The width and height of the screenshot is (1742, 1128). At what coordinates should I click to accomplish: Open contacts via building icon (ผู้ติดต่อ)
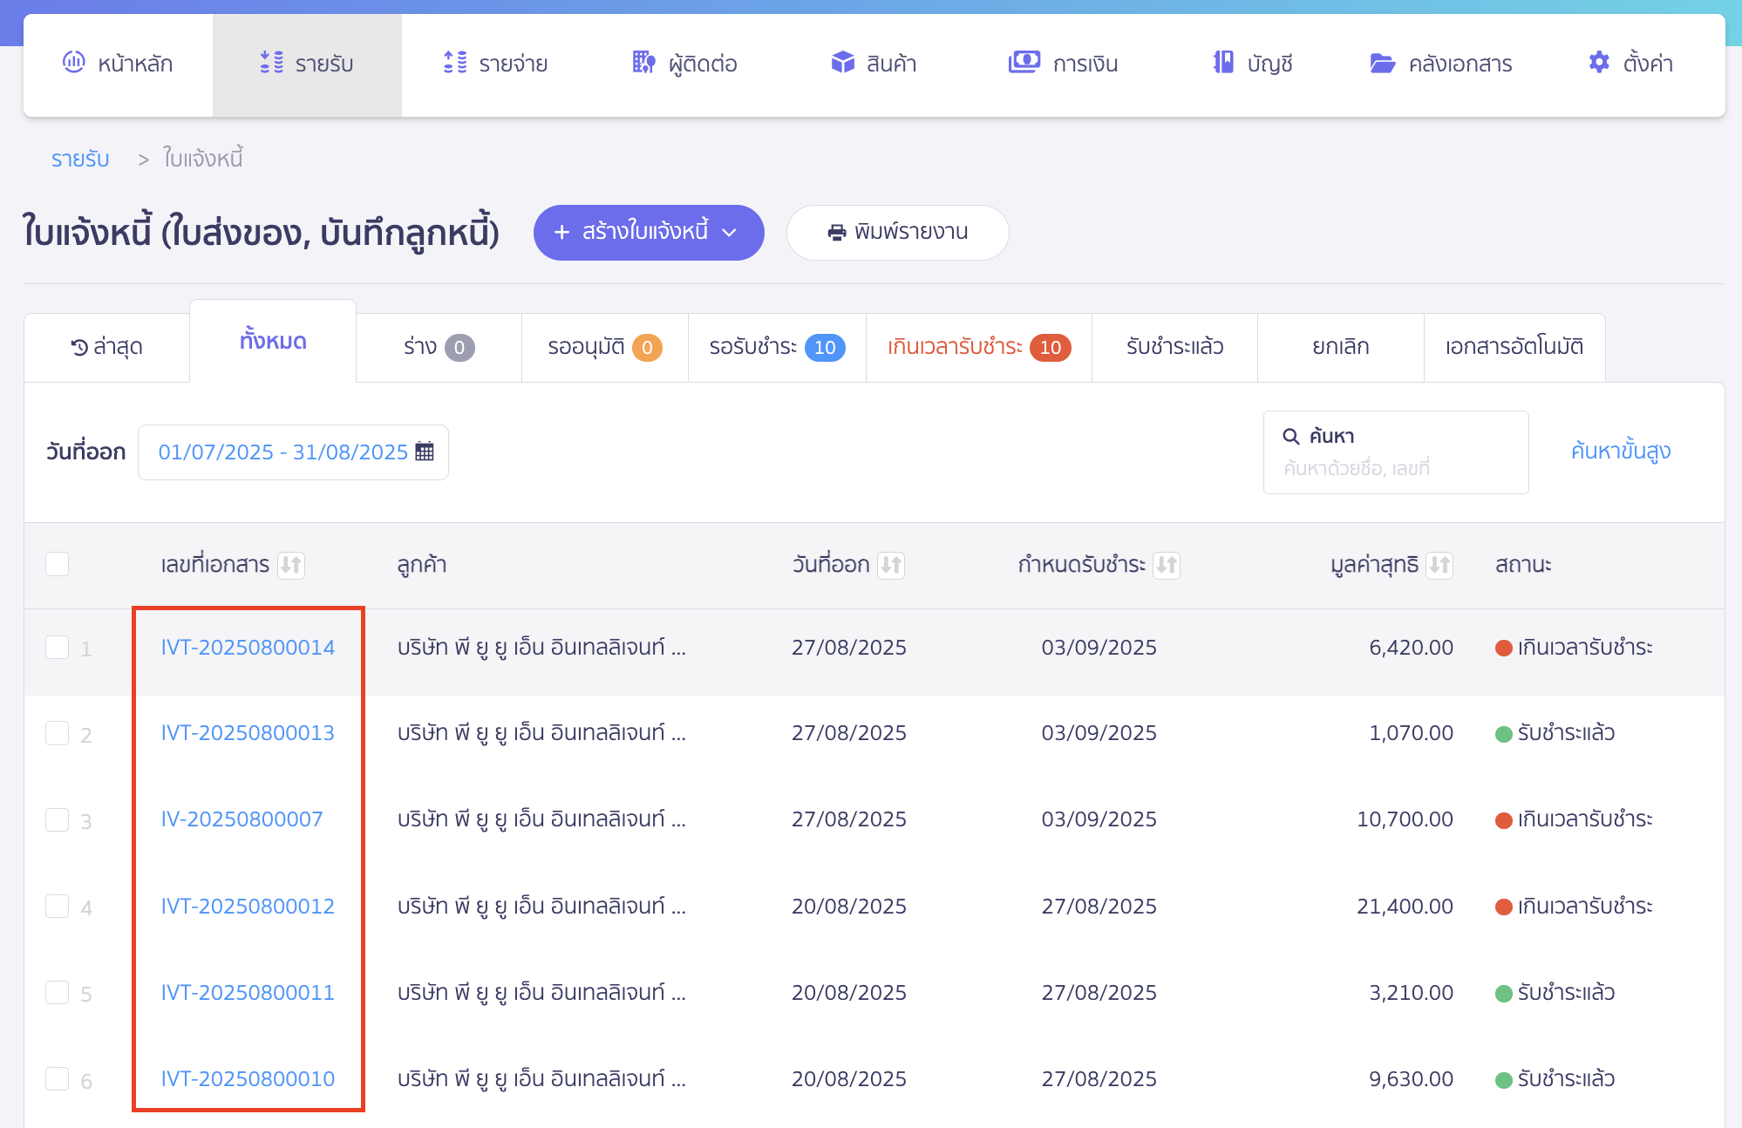coord(643,62)
